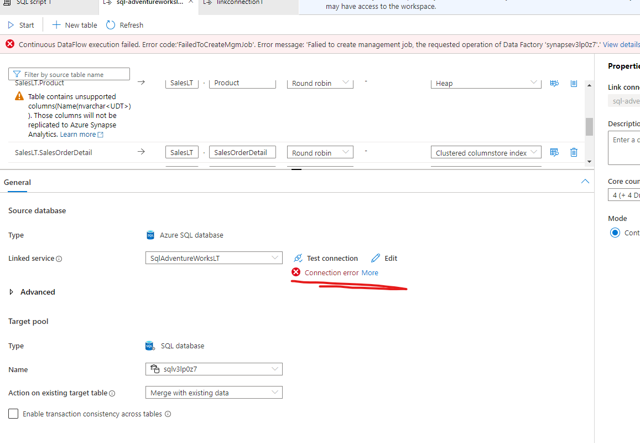
Task: Close the sql-adventureworksl... tab
Action: (x=191, y=2)
